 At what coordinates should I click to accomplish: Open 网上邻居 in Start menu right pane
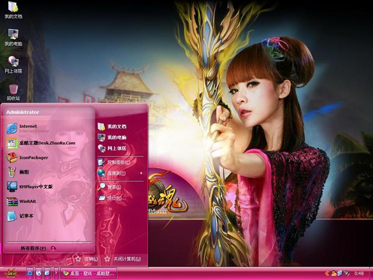[112, 148]
